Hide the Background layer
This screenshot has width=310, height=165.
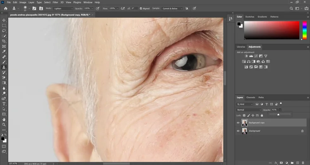coord(238,131)
